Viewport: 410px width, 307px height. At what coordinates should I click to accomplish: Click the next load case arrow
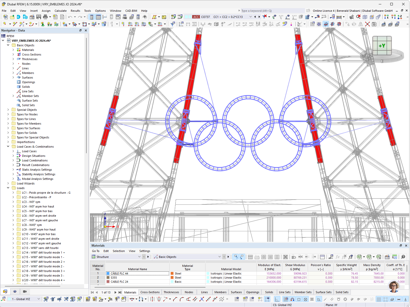pos(259,17)
